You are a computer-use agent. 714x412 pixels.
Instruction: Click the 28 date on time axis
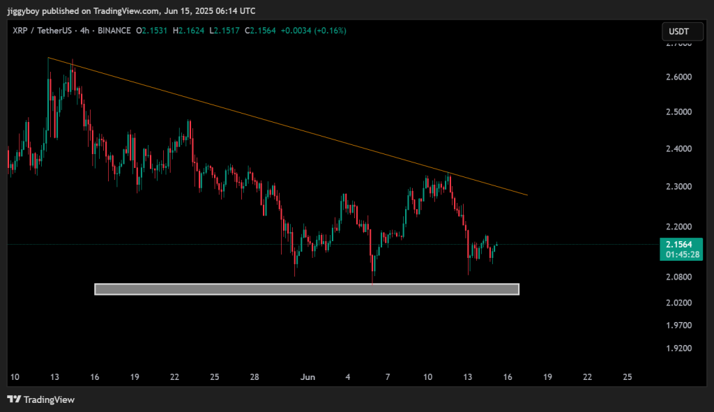tap(255, 377)
